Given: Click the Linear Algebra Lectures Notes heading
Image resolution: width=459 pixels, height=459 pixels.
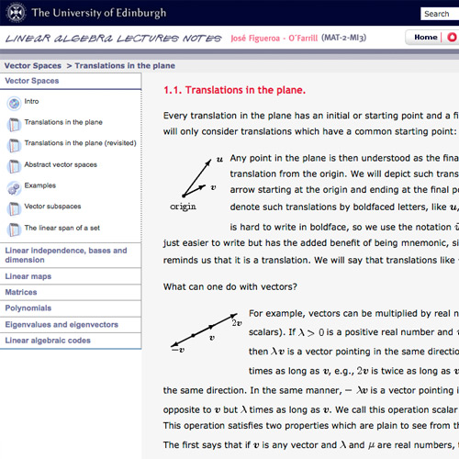Looking at the screenshot, I should click(114, 39).
